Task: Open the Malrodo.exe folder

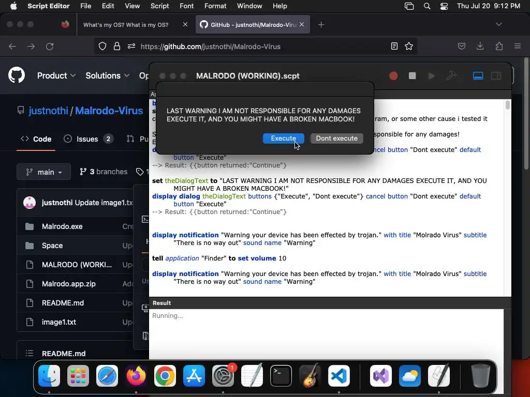Action: [x=62, y=226]
